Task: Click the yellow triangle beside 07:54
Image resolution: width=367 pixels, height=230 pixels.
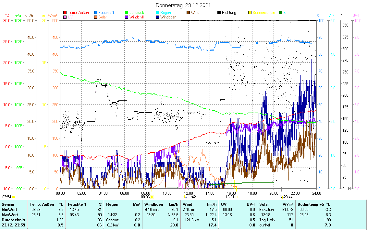Action: point(14,197)
